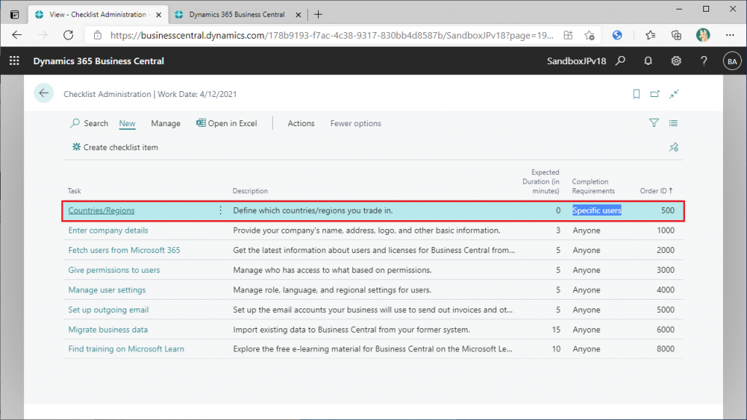
Task: Click Completion Requirements column header
Action: 593,186
